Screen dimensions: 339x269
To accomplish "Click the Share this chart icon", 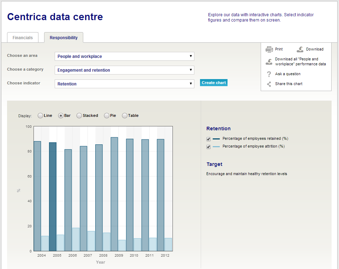I will tap(269, 84).
